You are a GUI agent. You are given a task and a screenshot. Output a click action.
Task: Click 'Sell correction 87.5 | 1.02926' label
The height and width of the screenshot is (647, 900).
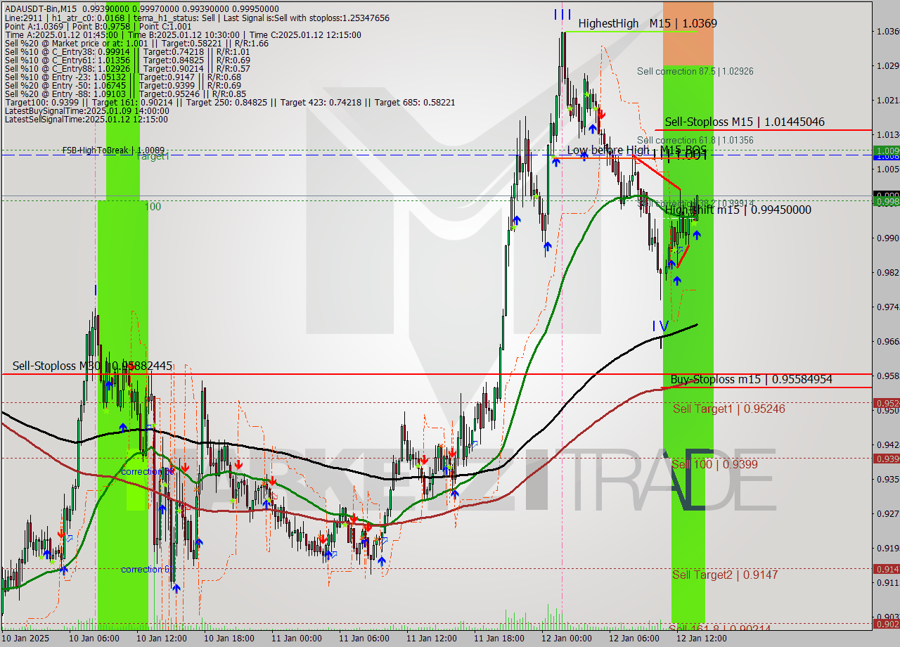(x=695, y=71)
